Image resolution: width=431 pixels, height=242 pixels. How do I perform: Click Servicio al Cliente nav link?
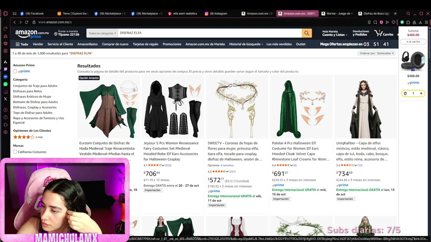(60, 44)
